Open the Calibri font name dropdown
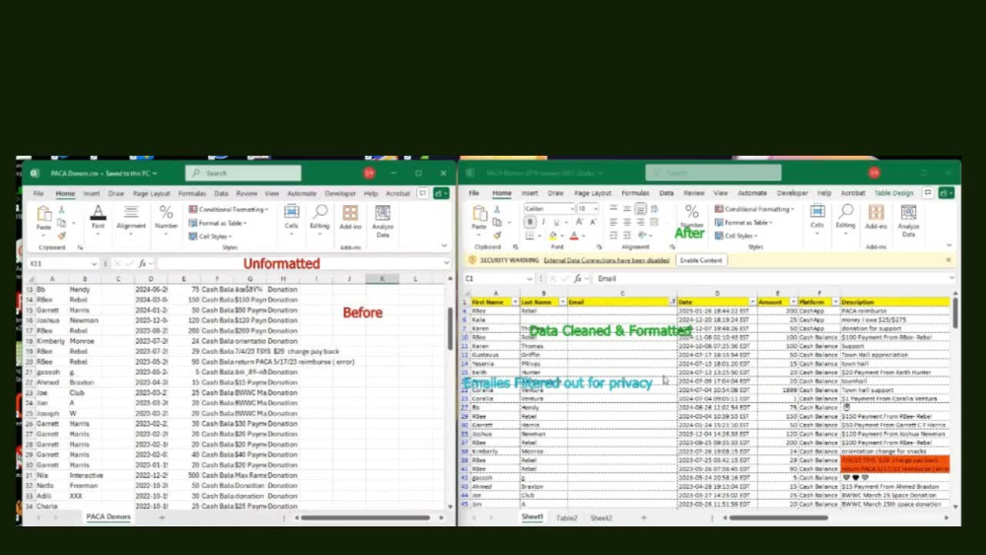Screen dimensions: 986x555 572,209
